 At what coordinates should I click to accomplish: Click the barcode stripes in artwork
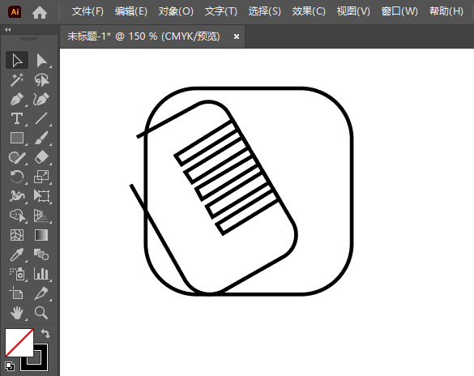pyautogui.click(x=226, y=177)
